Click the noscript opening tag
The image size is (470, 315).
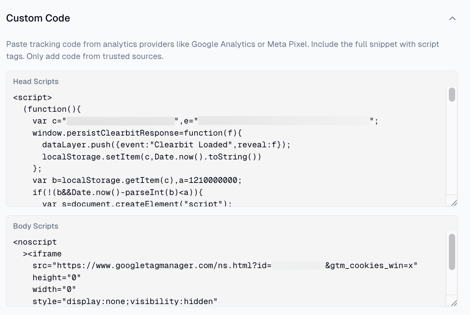coord(35,242)
